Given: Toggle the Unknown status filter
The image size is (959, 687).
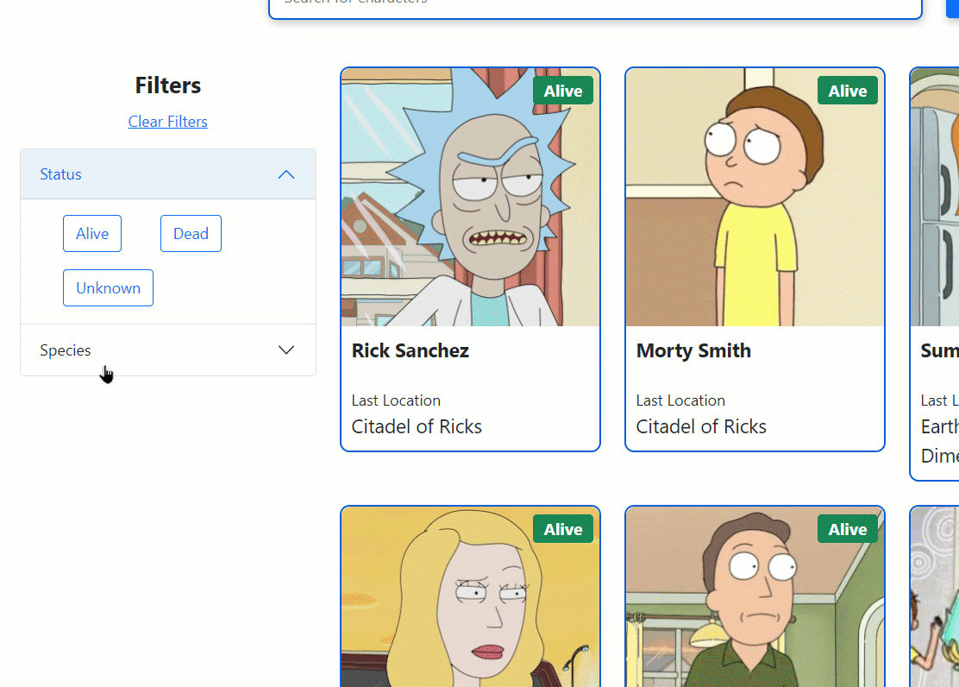Looking at the screenshot, I should [109, 287].
